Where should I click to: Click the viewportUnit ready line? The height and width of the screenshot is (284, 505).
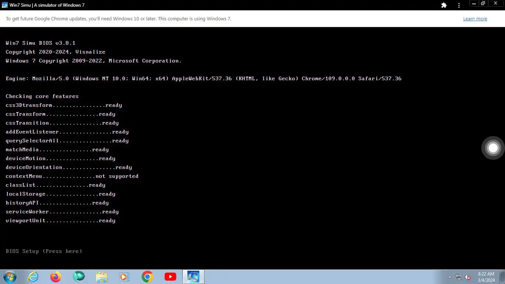(60, 220)
